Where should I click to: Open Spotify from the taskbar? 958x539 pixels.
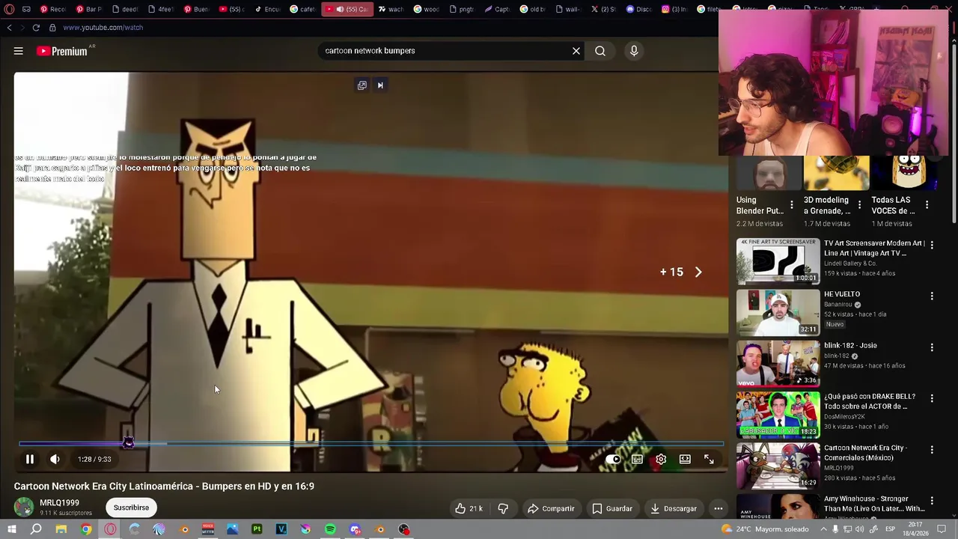tap(330, 529)
